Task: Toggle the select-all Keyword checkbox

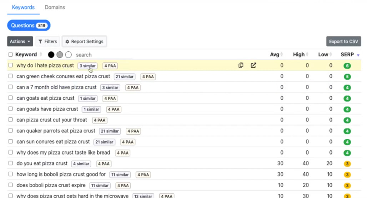Action: click(x=10, y=54)
